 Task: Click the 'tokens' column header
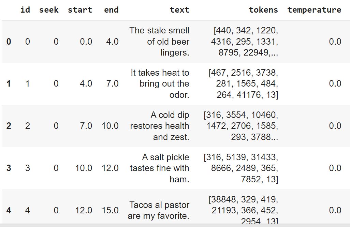[x=263, y=10]
